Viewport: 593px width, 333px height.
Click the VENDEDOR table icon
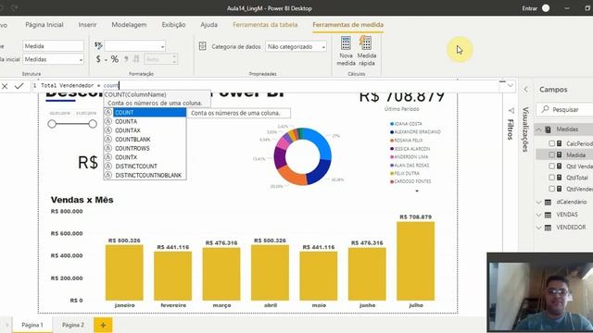coord(548,228)
